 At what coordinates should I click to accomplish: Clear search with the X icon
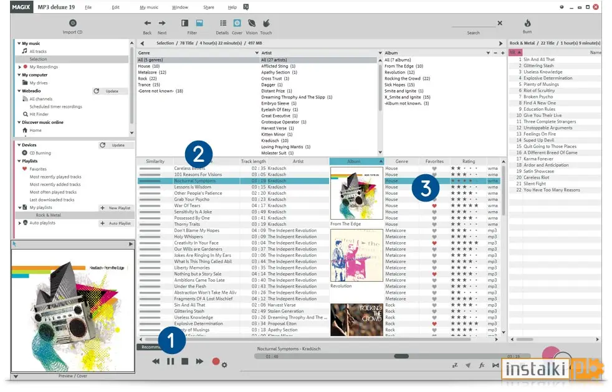pos(500,23)
